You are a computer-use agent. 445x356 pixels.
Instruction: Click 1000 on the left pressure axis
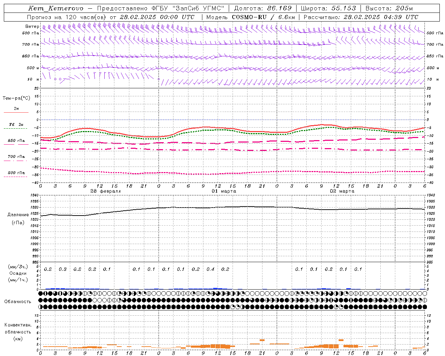(x=34, y=244)
